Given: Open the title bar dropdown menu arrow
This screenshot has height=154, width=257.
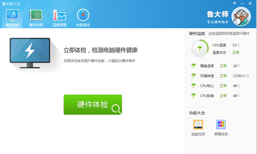Looking at the screenshot, I should 235,3.
